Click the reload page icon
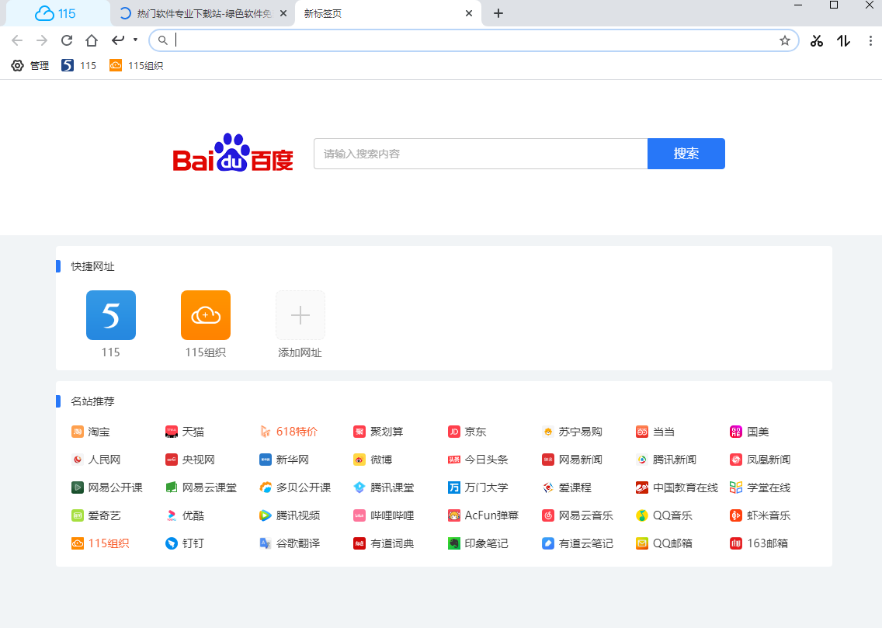The height and width of the screenshot is (628, 882). [x=67, y=40]
